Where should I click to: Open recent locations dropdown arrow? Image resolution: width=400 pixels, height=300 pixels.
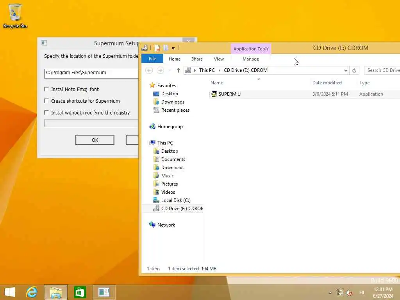click(x=170, y=70)
